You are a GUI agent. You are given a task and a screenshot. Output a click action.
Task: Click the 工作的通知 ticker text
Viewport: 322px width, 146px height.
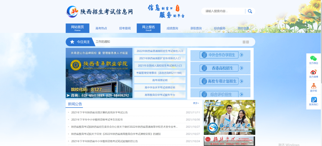103,42
